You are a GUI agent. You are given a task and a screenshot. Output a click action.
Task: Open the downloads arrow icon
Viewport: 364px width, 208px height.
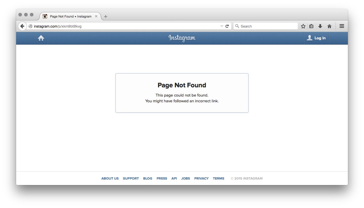pos(320,26)
